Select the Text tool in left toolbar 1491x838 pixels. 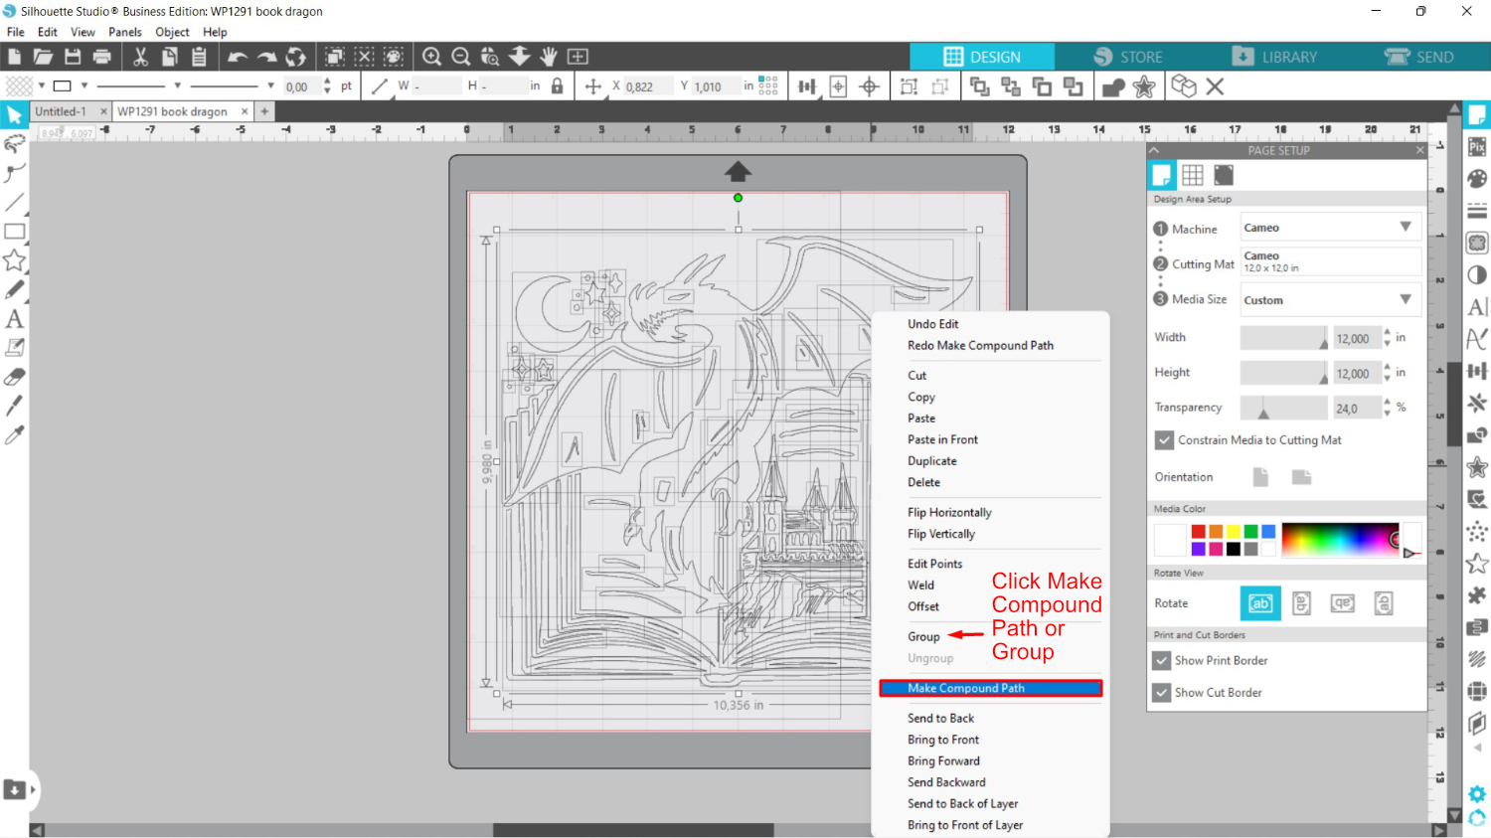point(14,319)
